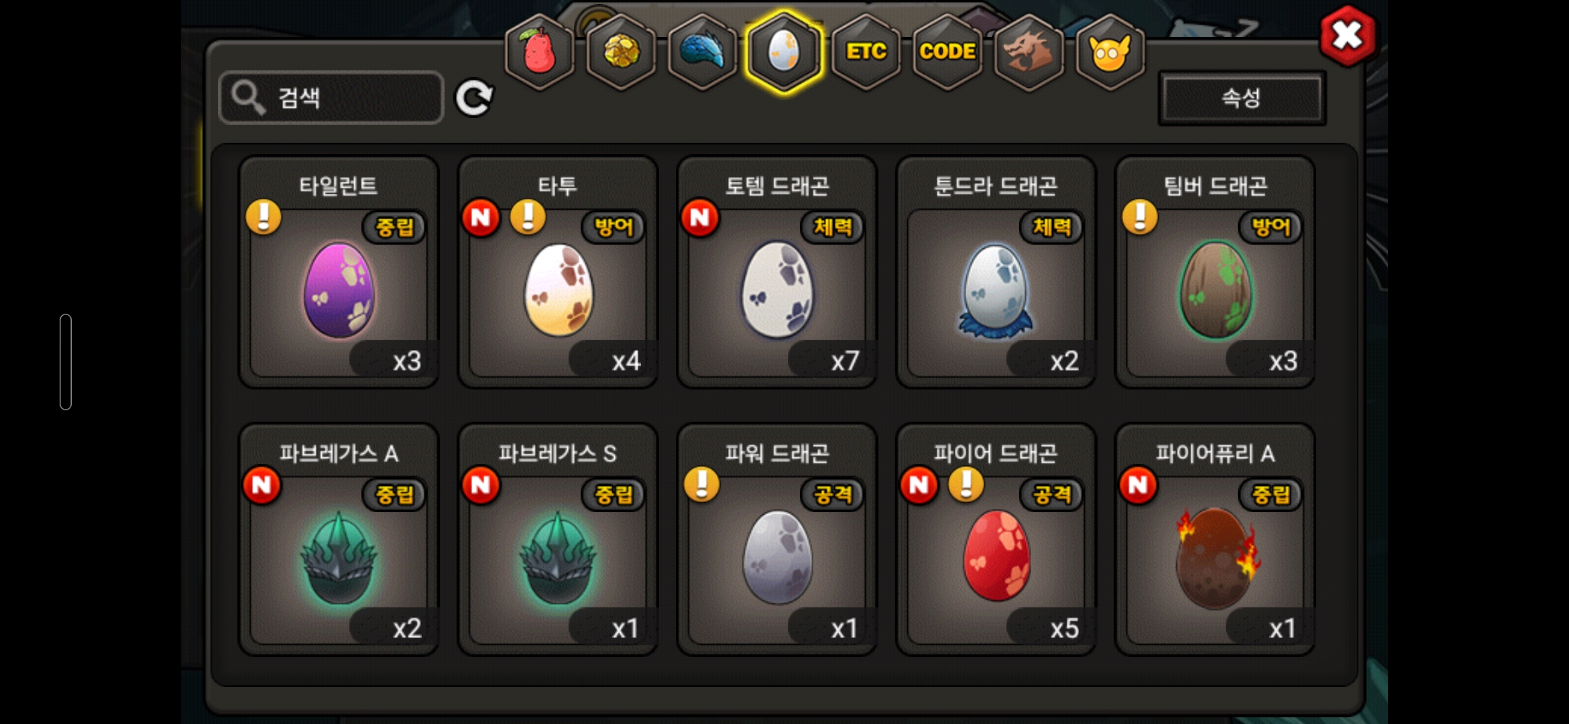This screenshot has height=724, width=1569.
Task: Select the 토템 드래곤 egg card
Action: [777, 272]
